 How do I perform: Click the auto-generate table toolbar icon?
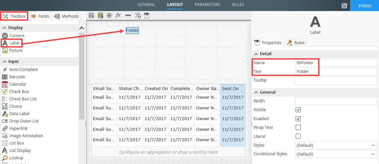pos(91,16)
